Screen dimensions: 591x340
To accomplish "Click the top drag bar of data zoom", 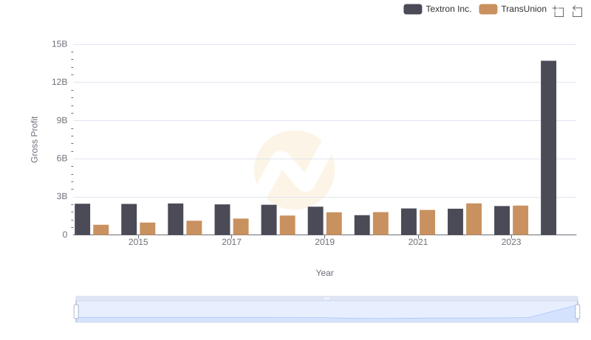I will [x=327, y=298].
